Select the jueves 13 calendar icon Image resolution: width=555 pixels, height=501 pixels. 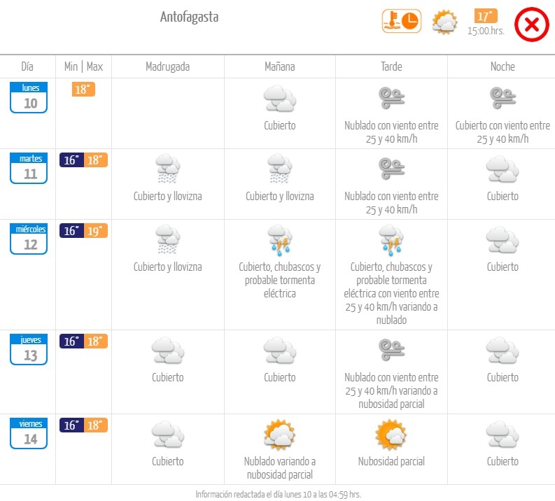[29, 350]
